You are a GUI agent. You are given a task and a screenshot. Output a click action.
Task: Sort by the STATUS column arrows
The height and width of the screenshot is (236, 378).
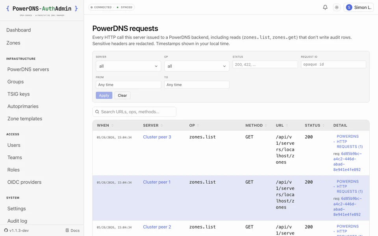(324, 125)
